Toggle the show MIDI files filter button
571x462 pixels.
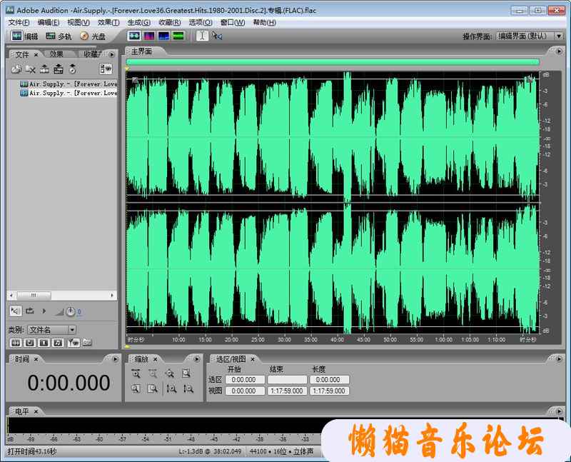click(x=59, y=343)
